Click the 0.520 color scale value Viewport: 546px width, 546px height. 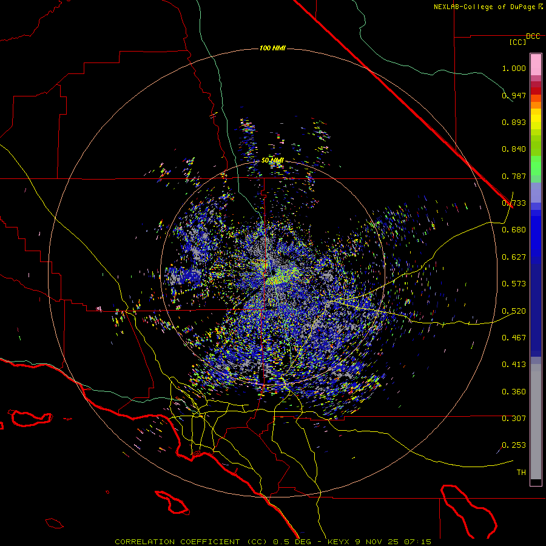[x=514, y=311]
